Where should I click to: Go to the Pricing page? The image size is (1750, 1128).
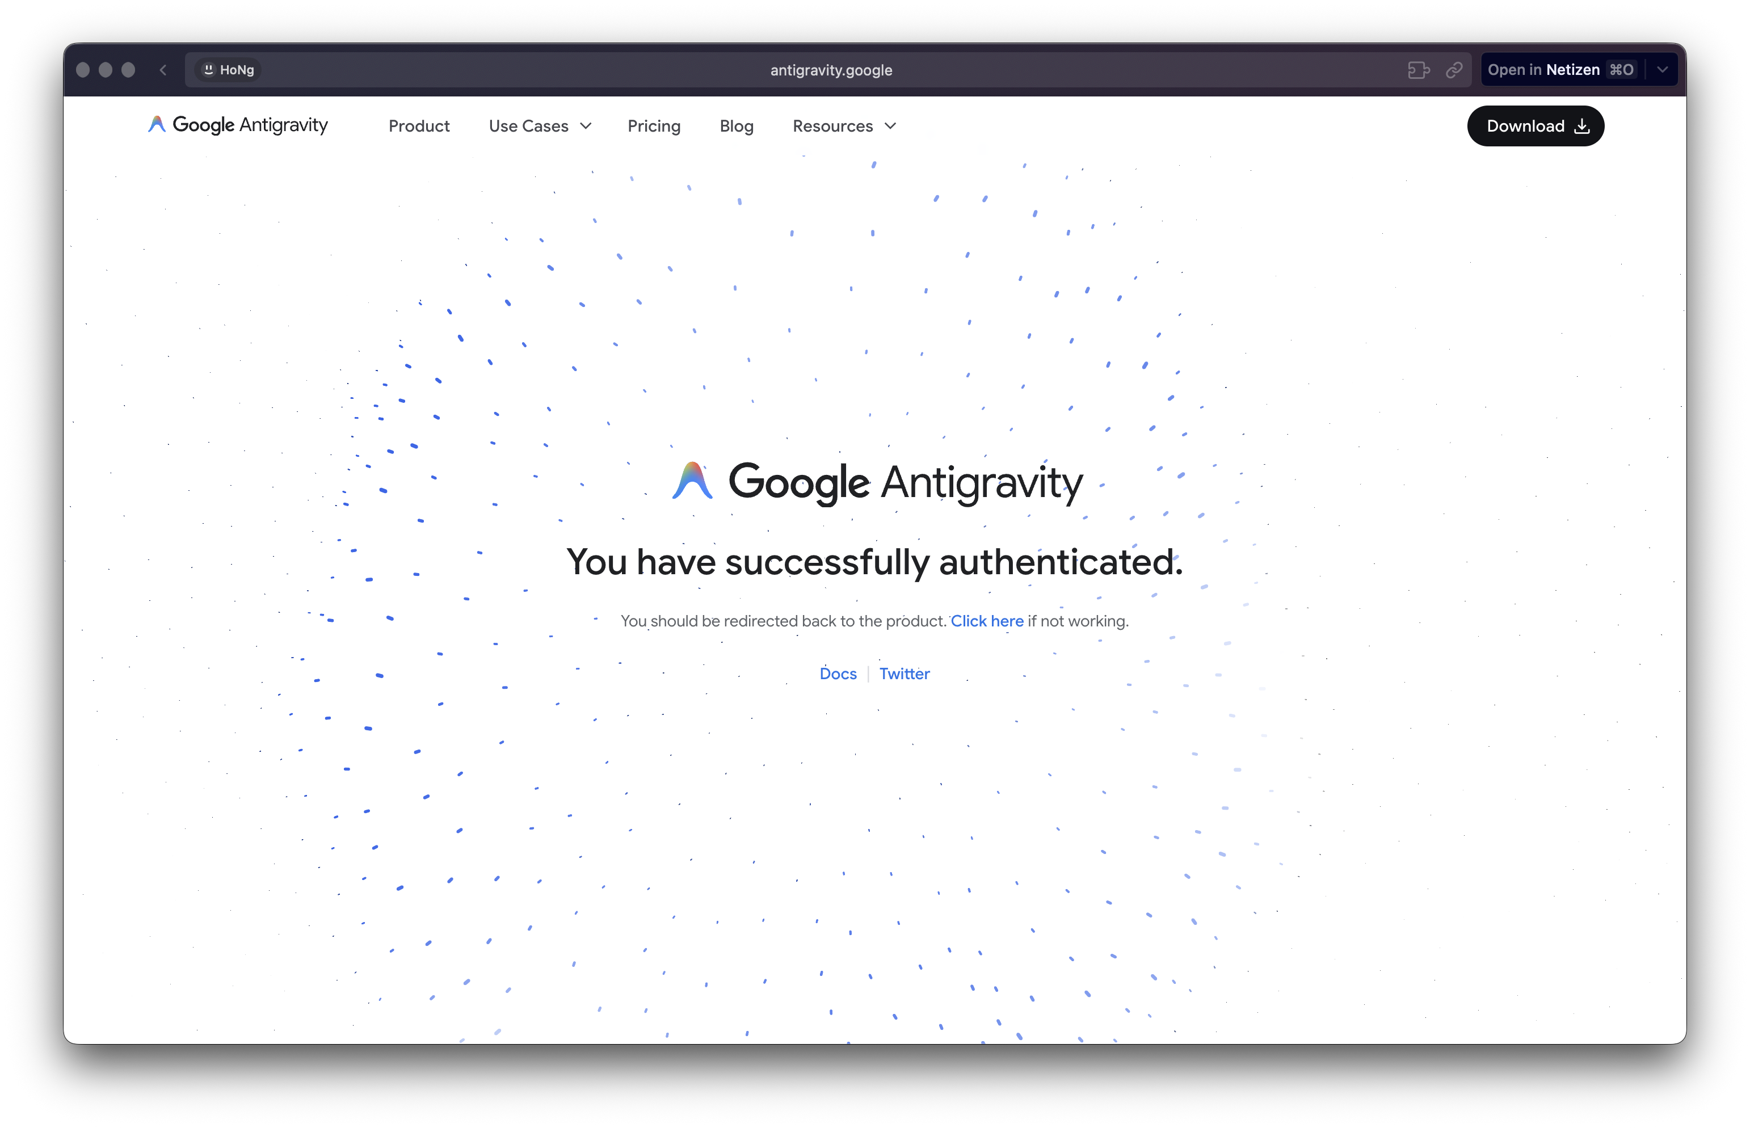654,126
